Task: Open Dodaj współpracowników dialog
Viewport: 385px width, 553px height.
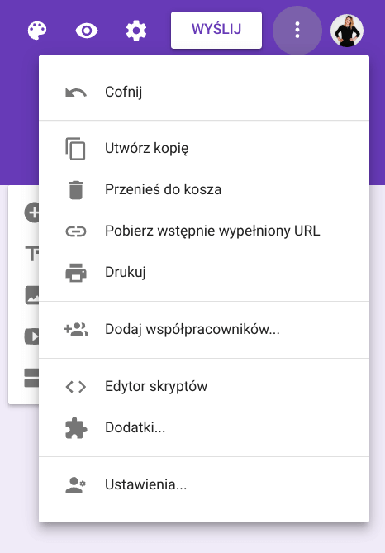Action: point(204,329)
